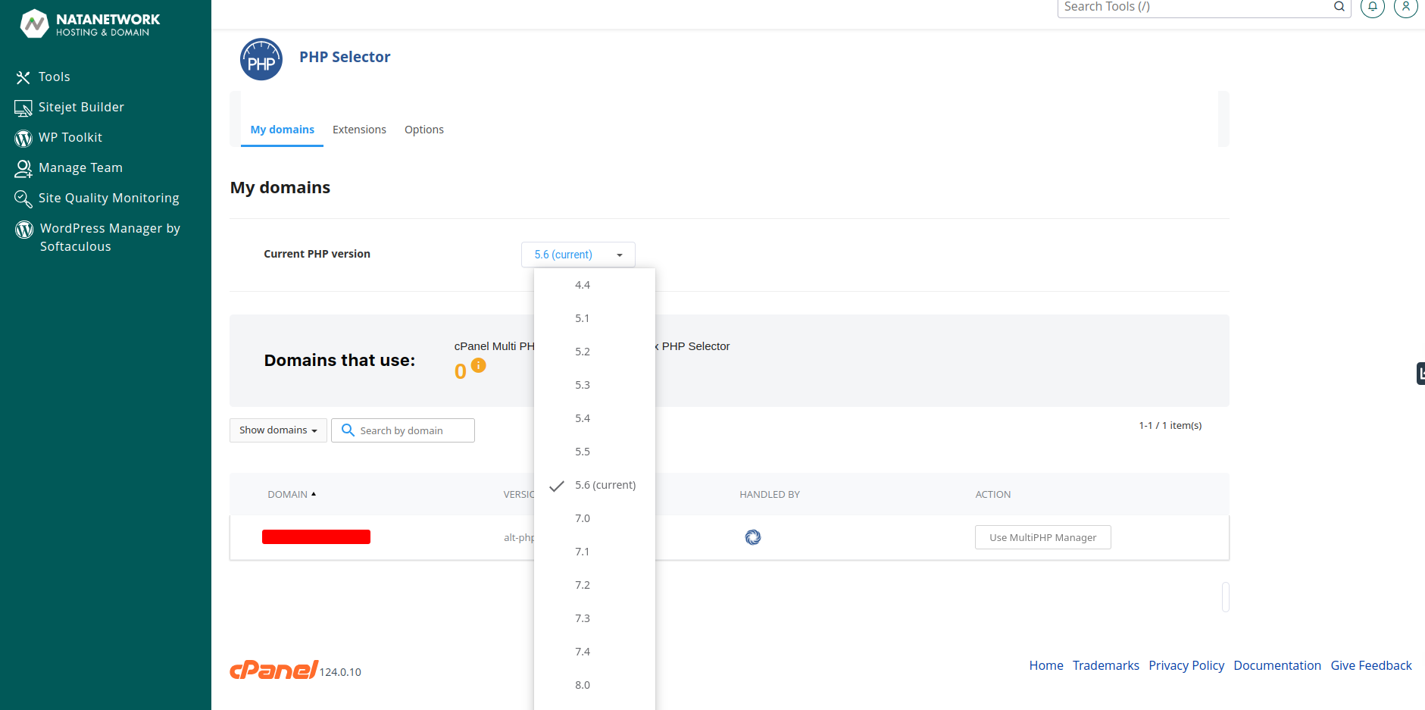Switch to the Options tab
The image size is (1425, 710).
click(x=424, y=130)
